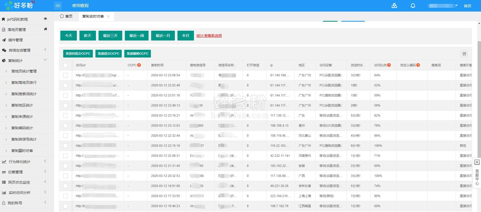Open the user account dropdown arrow
Screen dimensions: 481x212
click(456, 5)
